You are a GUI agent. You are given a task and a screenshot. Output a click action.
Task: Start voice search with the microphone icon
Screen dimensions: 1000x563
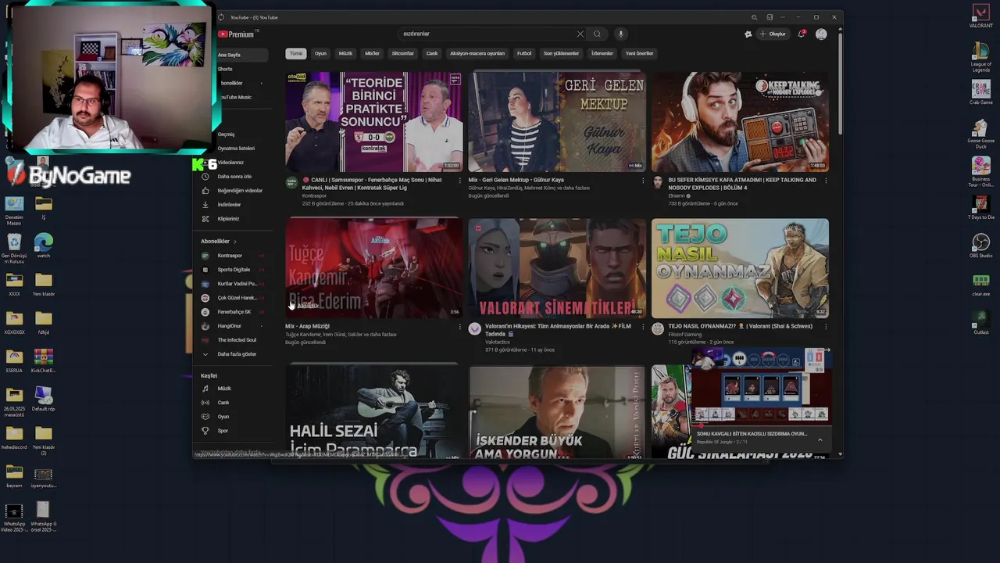coord(621,34)
